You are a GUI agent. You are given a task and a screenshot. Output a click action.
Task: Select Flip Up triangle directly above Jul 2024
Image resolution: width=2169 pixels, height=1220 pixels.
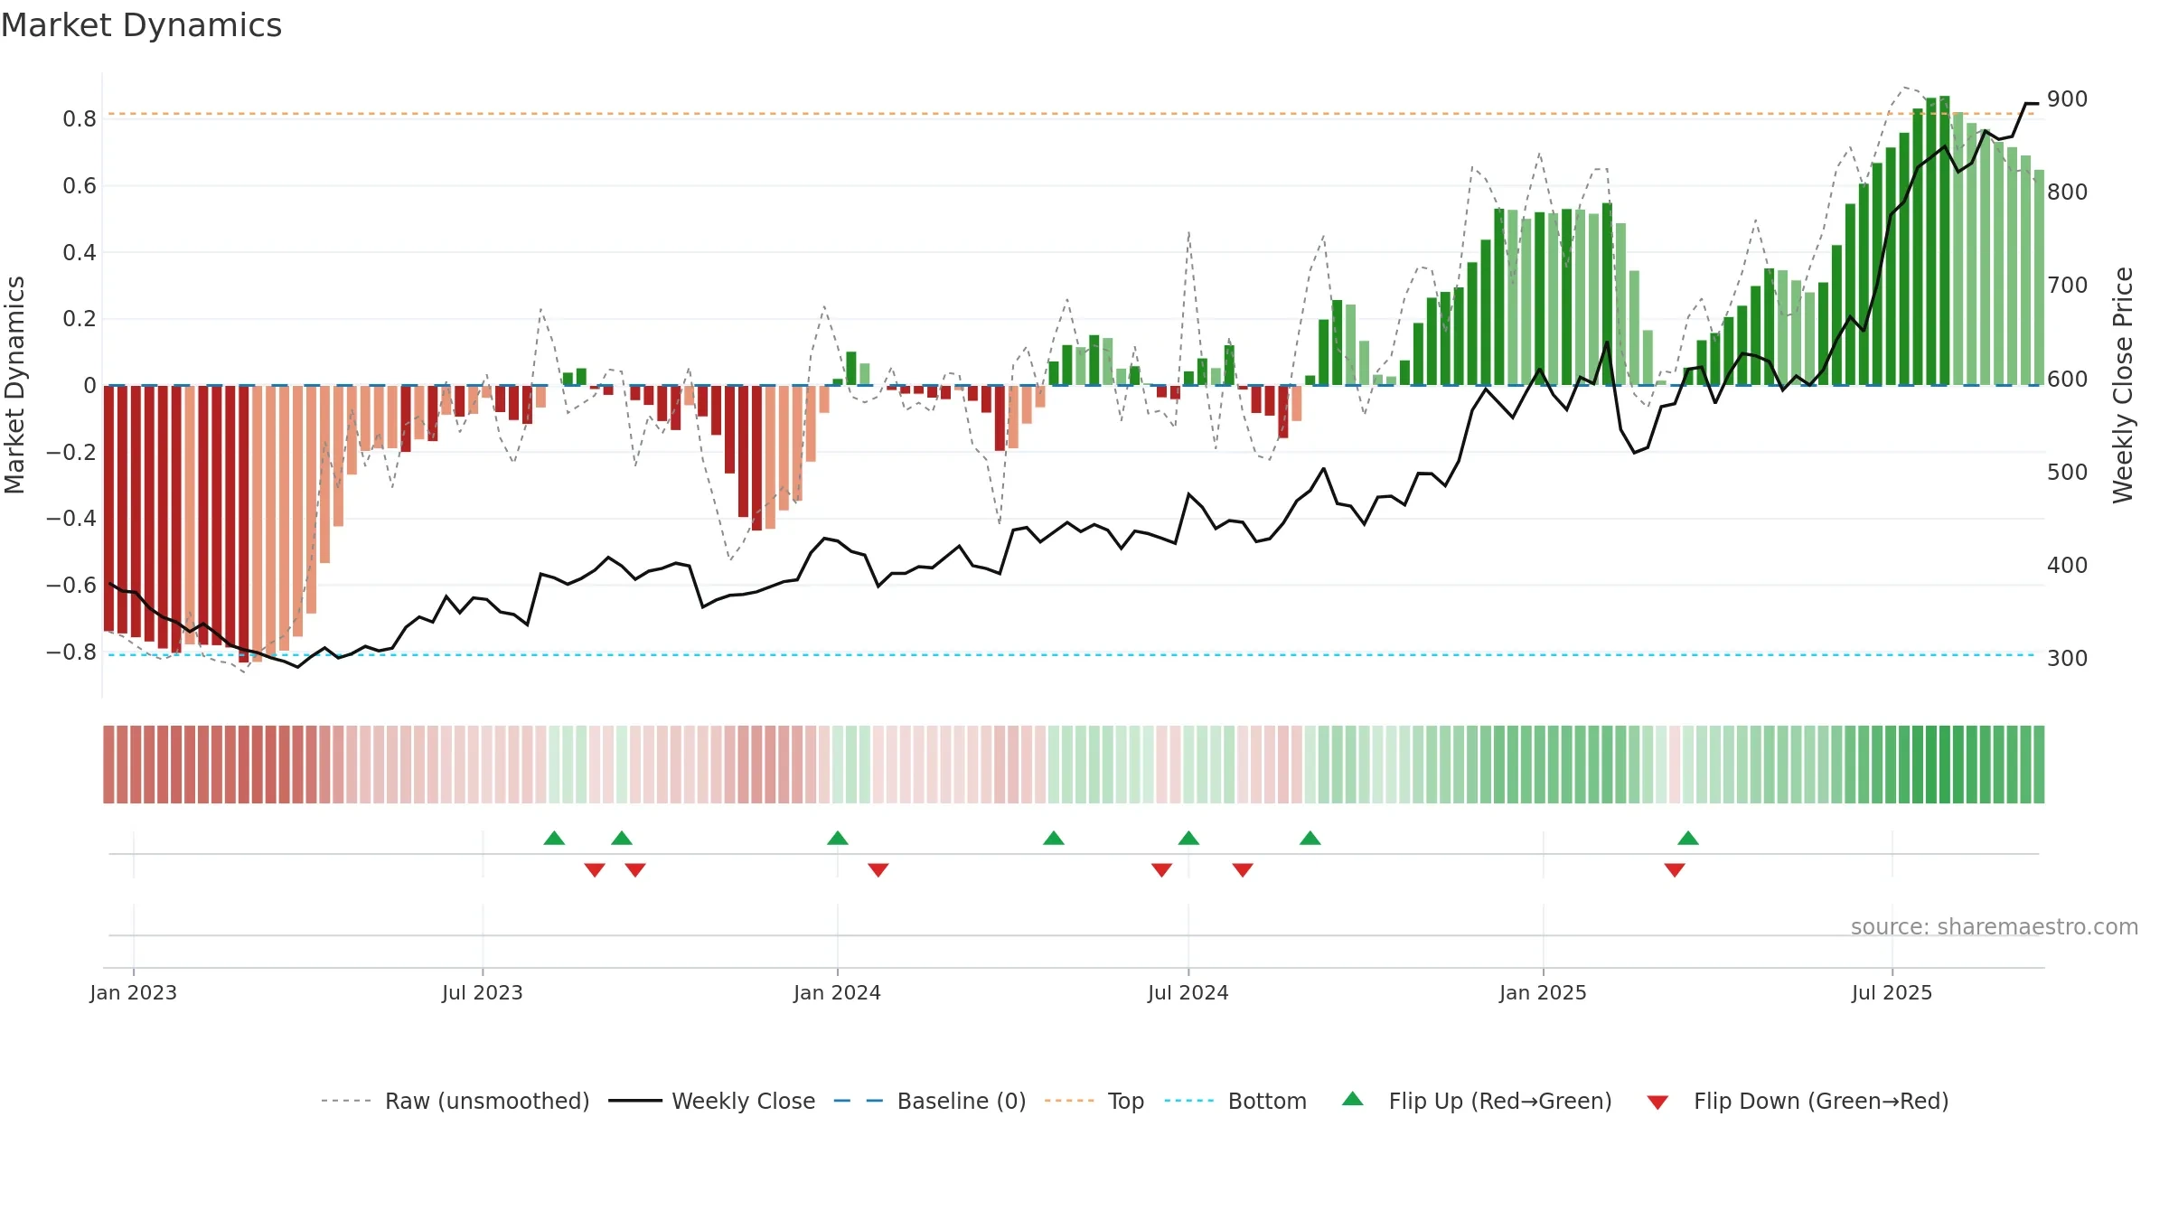point(1188,838)
